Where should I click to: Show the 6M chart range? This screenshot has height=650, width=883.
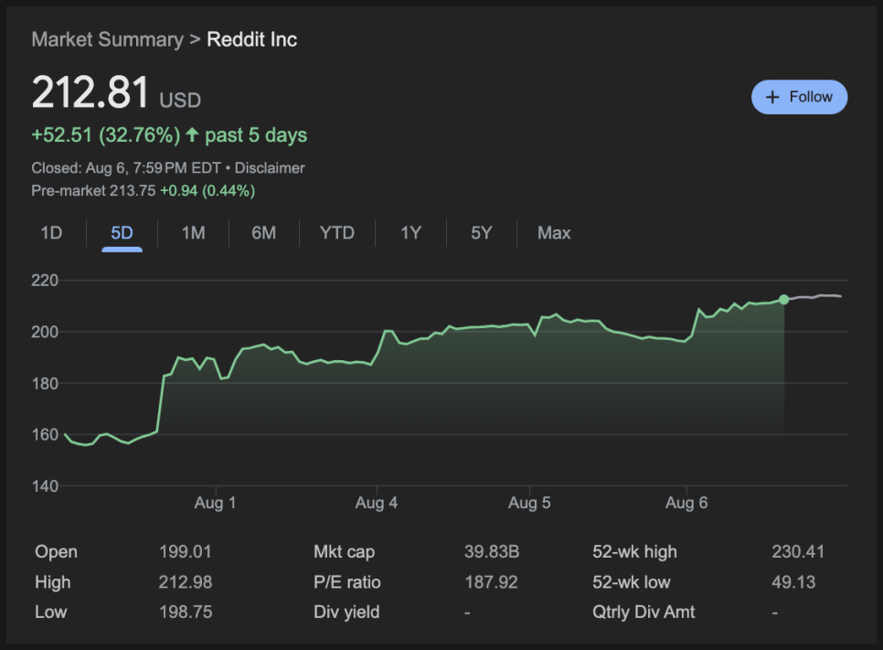click(263, 232)
